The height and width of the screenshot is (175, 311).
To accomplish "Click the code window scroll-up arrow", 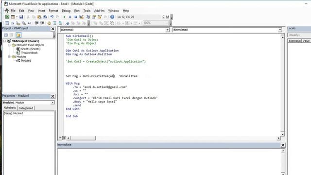I will (282, 37).
